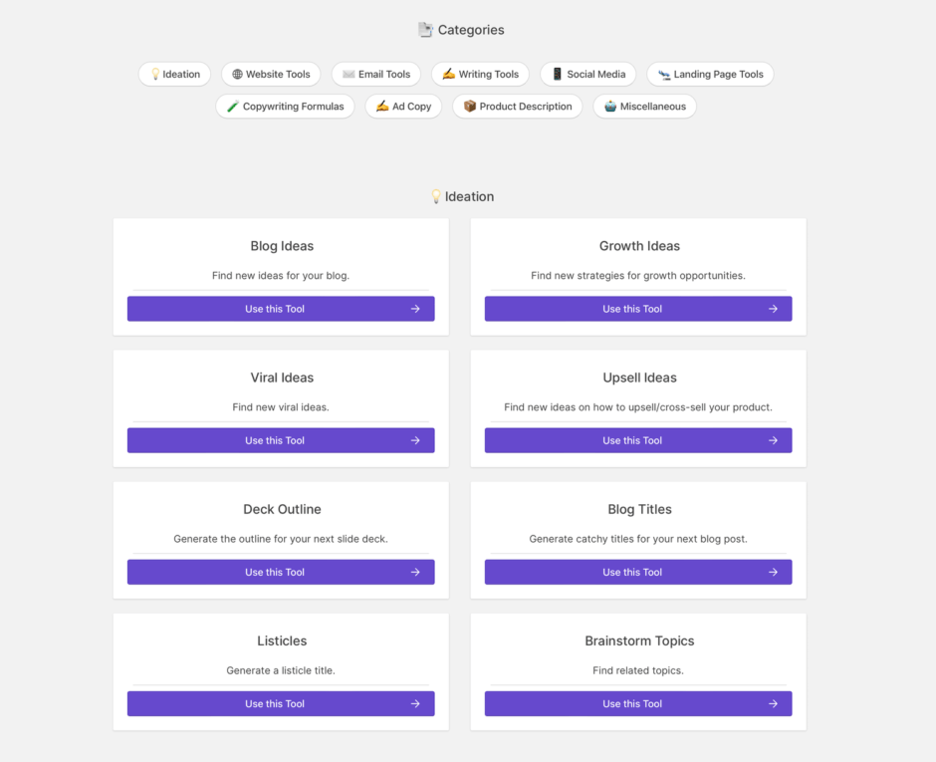Choose the Writing Tools category
The width and height of the screenshot is (936, 762).
coord(480,74)
